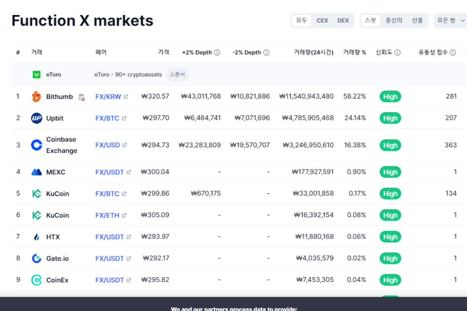
Task: Click external link icon next to FX/KRW
Action: [126, 97]
